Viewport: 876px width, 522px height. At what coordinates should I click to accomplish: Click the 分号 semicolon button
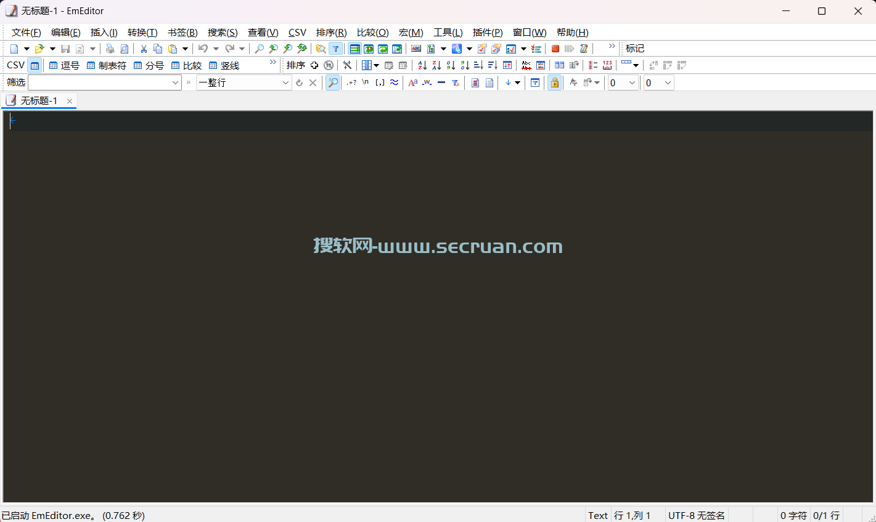[149, 65]
